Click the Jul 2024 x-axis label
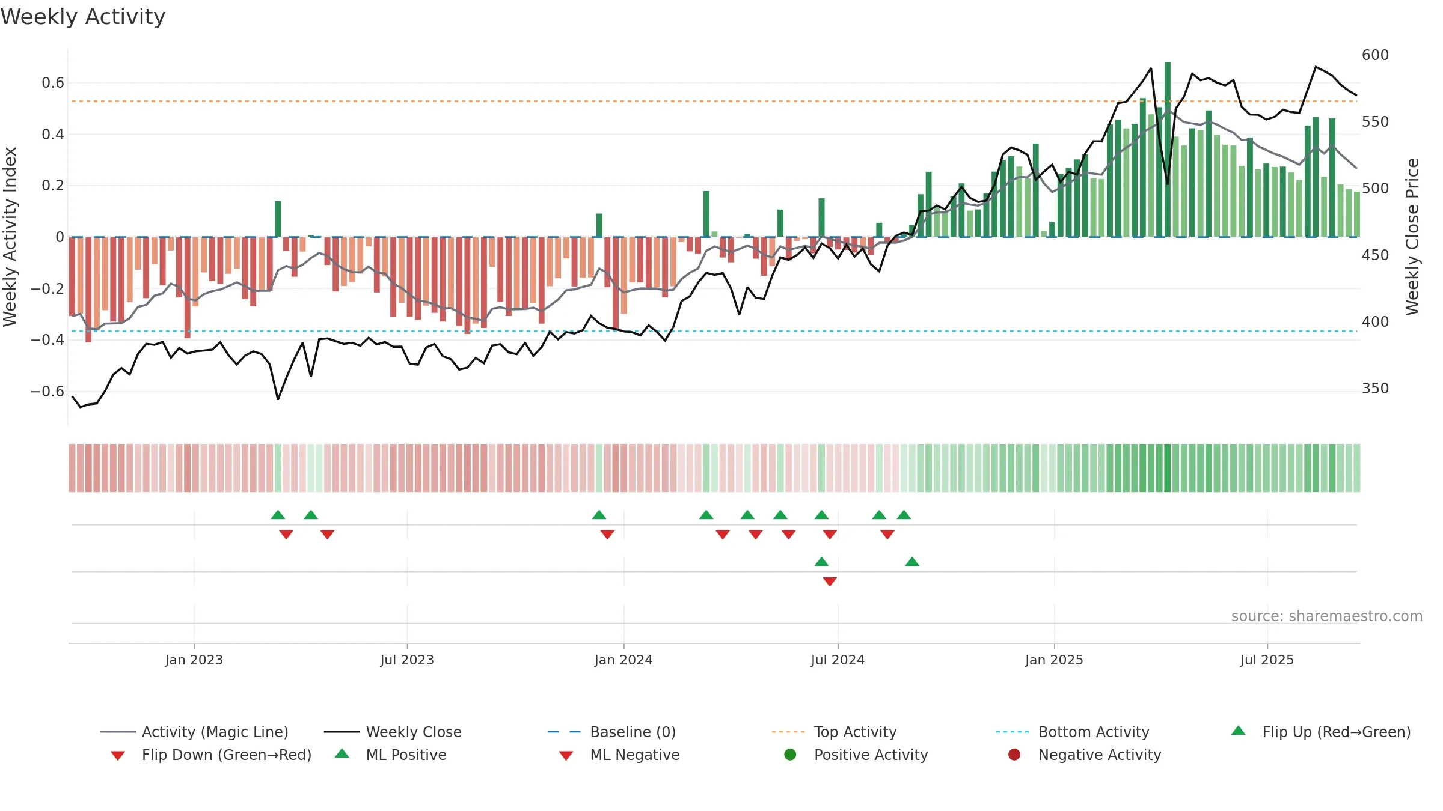 838,660
